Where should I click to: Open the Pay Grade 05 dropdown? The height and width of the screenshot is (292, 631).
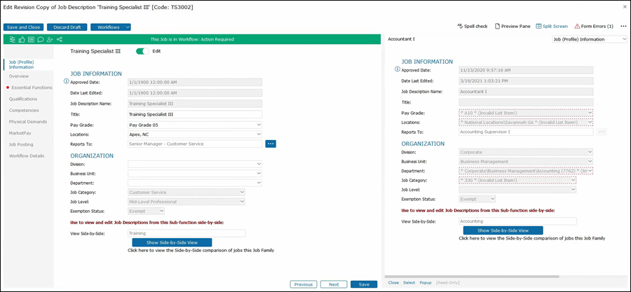click(194, 125)
